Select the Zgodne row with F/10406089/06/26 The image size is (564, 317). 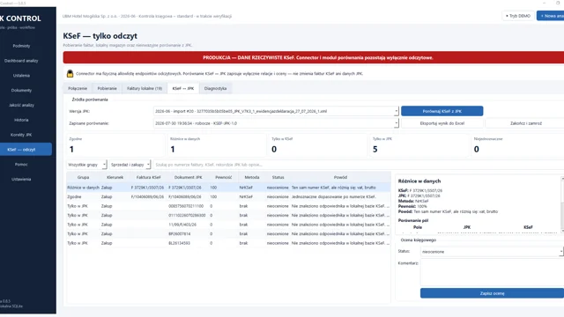[228, 197]
